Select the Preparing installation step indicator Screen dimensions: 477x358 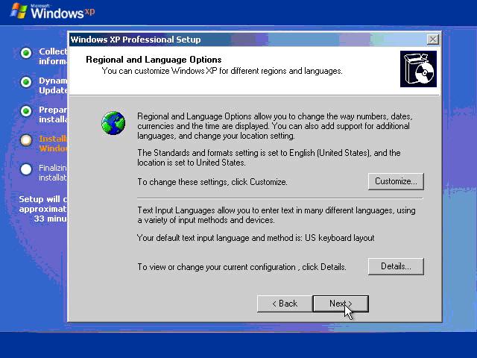26,111
